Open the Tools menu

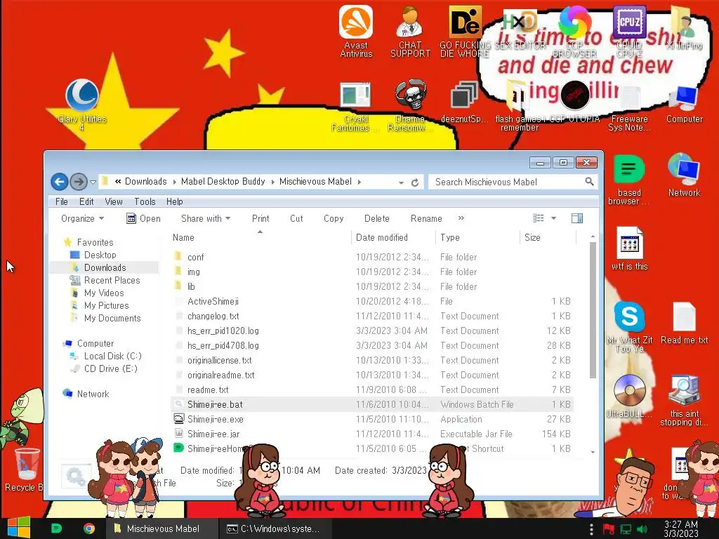tap(145, 201)
